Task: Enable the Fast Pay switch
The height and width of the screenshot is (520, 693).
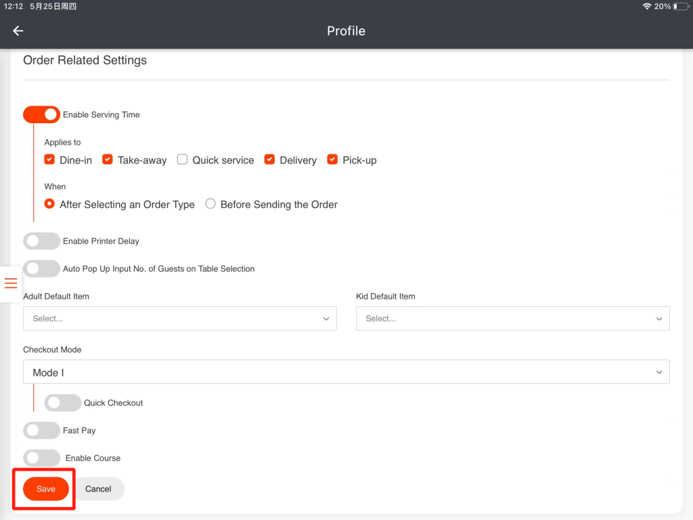Action: (x=41, y=431)
